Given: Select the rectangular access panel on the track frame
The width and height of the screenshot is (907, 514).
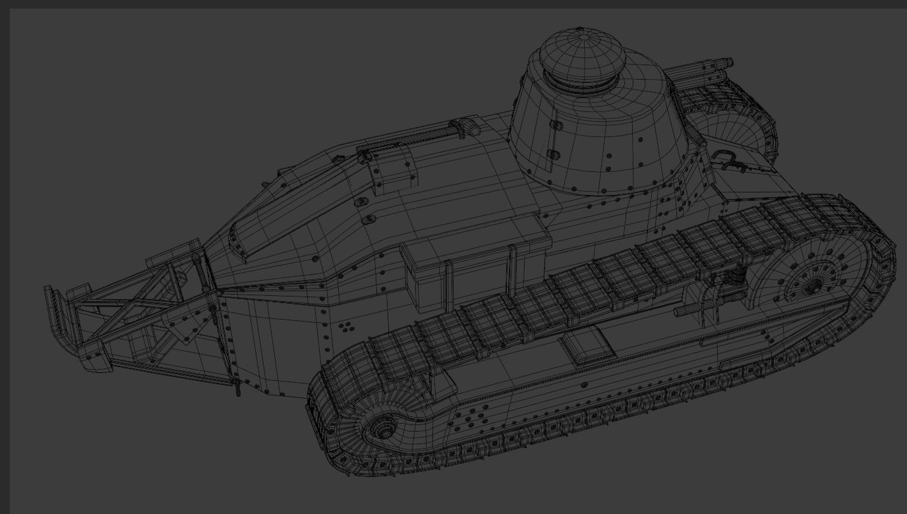Looking at the screenshot, I should 587,347.
